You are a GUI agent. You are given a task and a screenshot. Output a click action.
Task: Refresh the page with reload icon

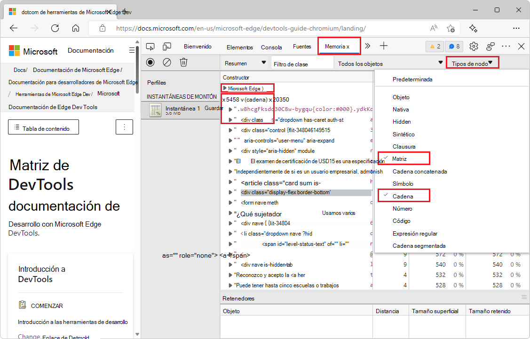(55, 28)
